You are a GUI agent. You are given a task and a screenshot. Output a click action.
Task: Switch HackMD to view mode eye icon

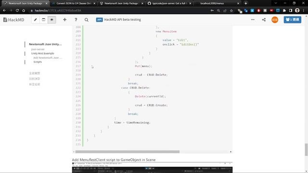52,20
